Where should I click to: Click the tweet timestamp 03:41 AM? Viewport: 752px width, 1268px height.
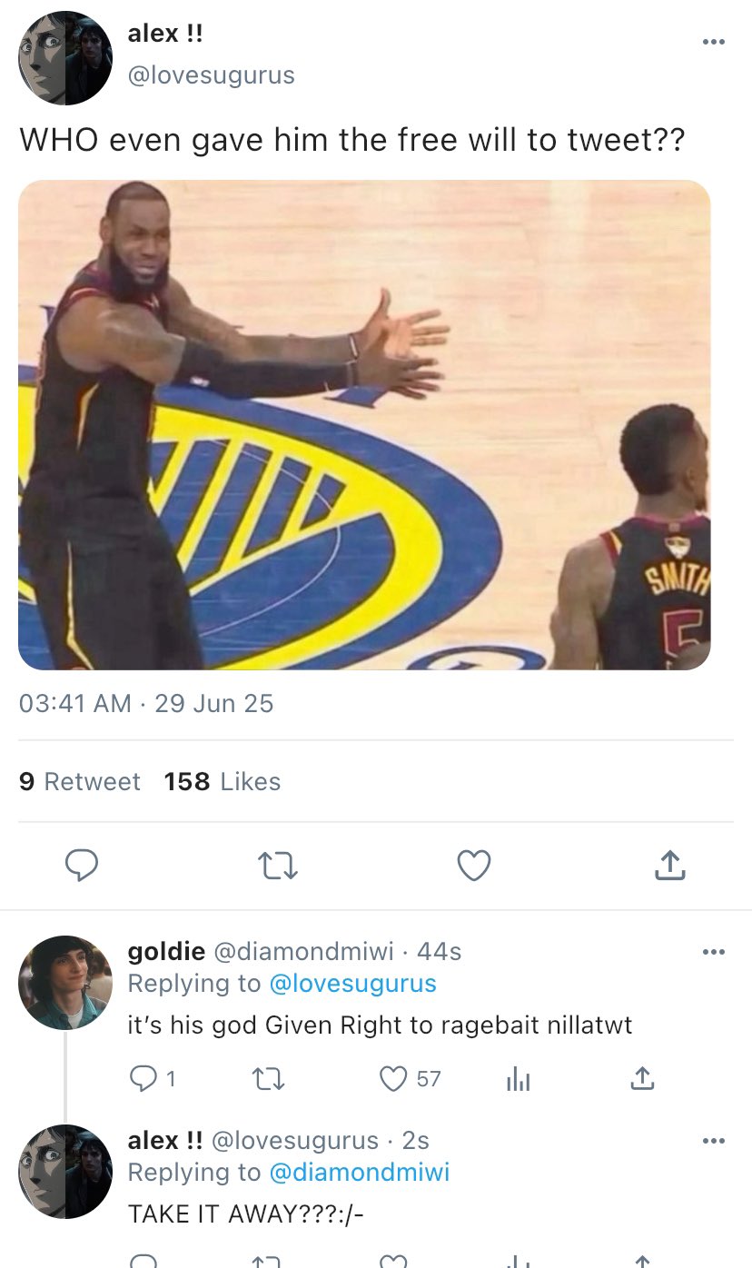(75, 703)
